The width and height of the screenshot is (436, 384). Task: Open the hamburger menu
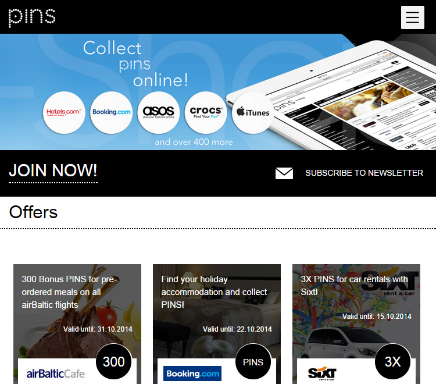pyautogui.click(x=412, y=17)
